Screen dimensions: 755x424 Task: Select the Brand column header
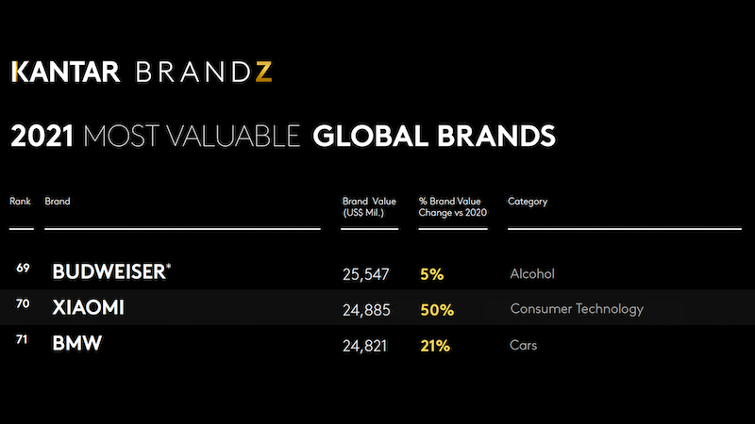click(58, 201)
